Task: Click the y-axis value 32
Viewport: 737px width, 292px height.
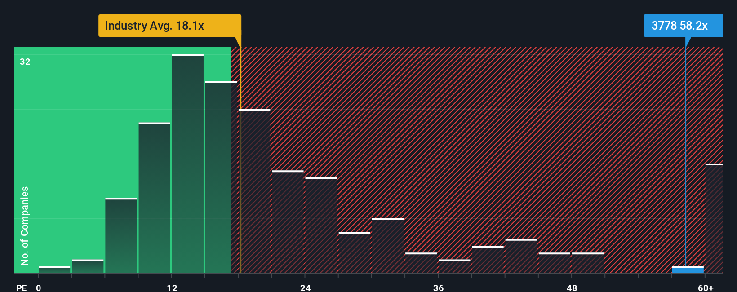Action: tap(25, 62)
